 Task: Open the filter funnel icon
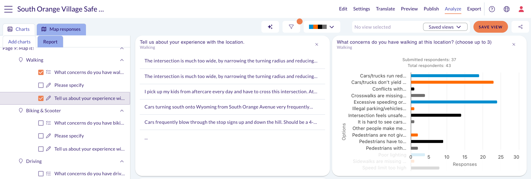click(291, 27)
